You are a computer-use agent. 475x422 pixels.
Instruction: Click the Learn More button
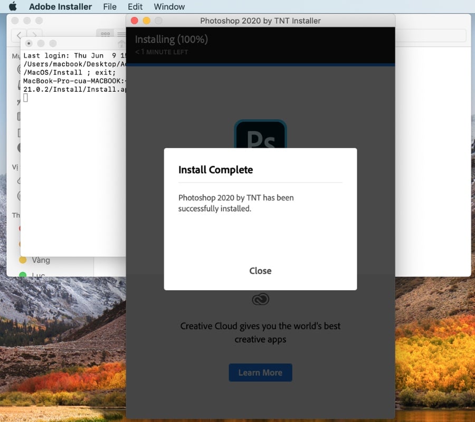[260, 372]
